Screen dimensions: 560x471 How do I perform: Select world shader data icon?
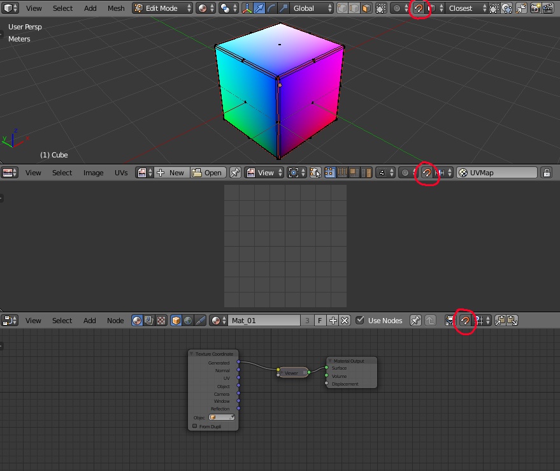[188, 321]
